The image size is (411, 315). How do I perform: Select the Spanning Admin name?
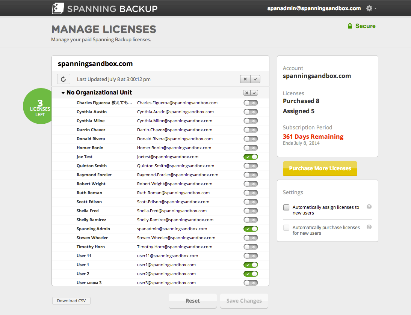[93, 229]
